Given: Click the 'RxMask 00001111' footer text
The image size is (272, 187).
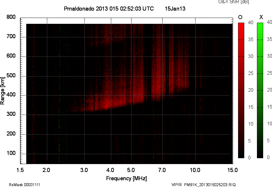Looking at the screenshot, I should pyautogui.click(x=24, y=185).
